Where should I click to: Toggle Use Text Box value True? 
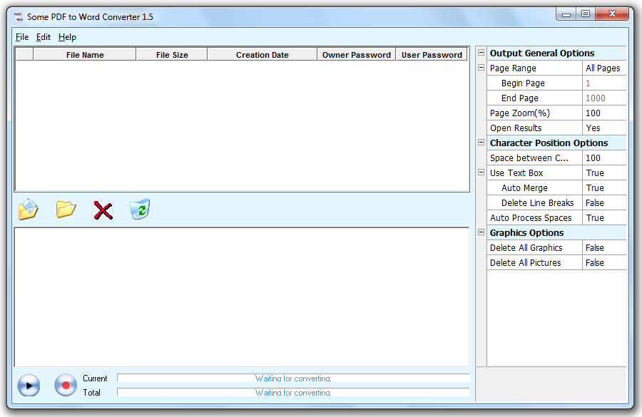coord(604,173)
